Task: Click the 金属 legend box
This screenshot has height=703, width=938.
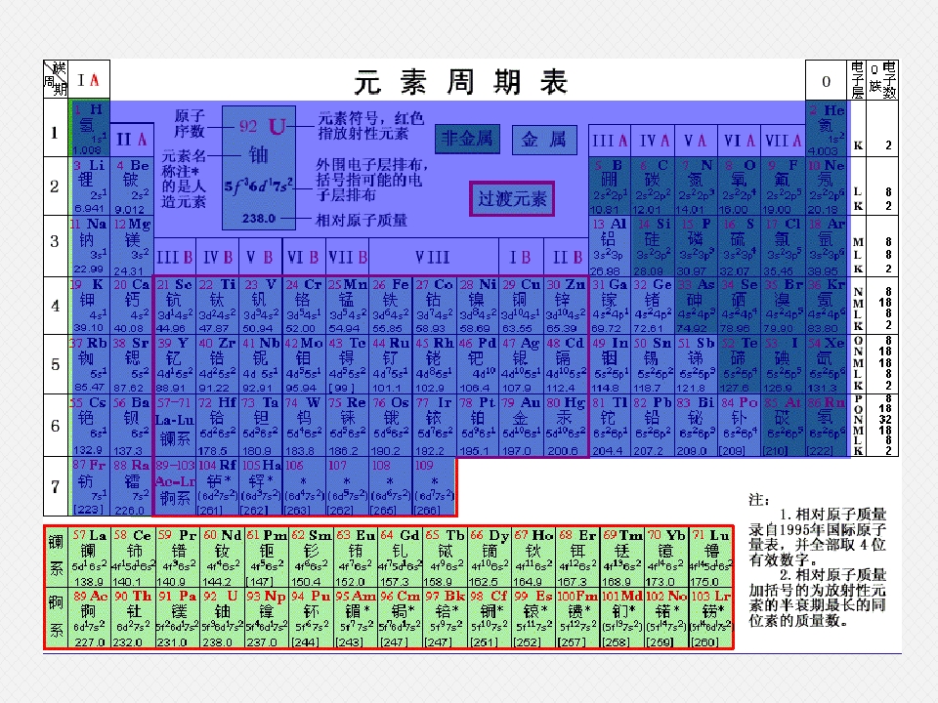Action: coord(544,140)
